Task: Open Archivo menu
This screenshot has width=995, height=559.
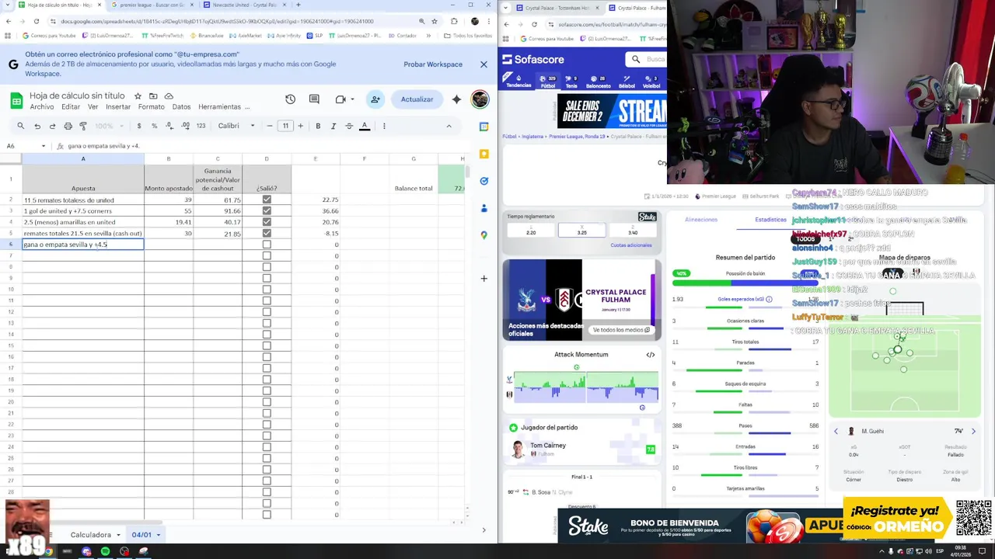Action: [x=42, y=107]
